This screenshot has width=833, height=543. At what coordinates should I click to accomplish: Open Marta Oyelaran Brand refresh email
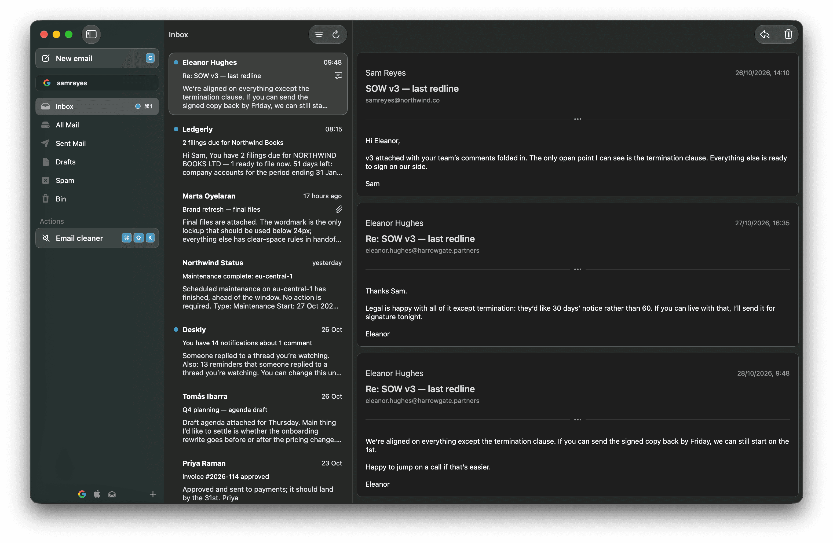258,218
